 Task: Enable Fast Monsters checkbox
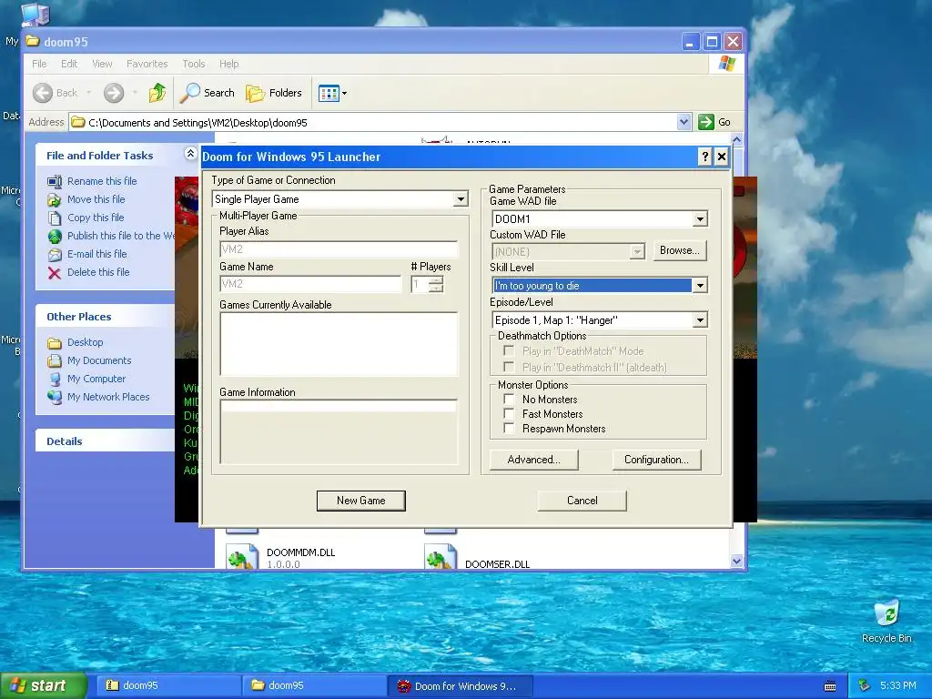pyautogui.click(x=509, y=414)
